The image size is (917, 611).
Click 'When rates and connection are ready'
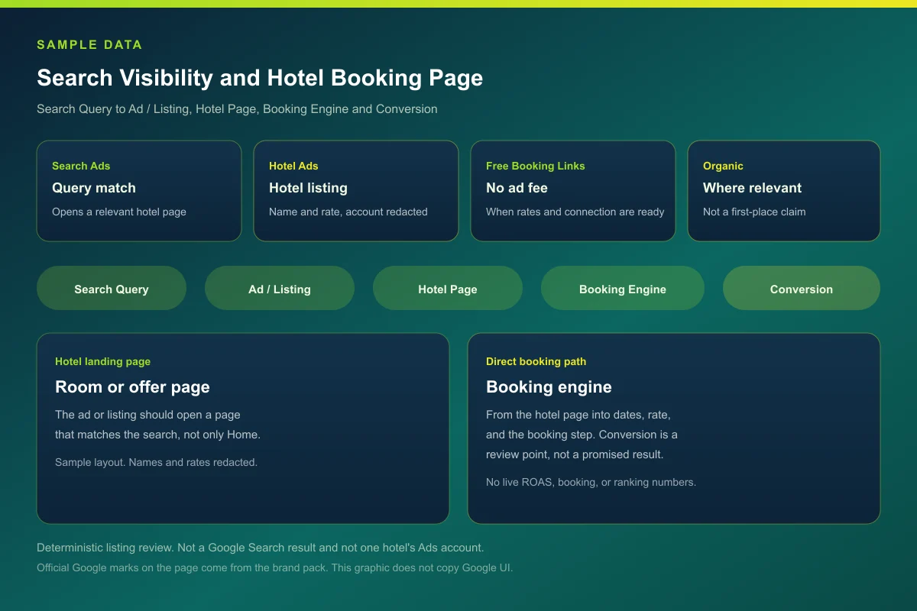coord(575,212)
